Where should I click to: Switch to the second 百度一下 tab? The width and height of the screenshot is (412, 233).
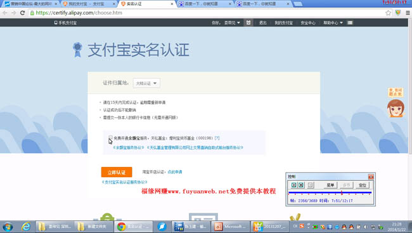coord(263,4)
